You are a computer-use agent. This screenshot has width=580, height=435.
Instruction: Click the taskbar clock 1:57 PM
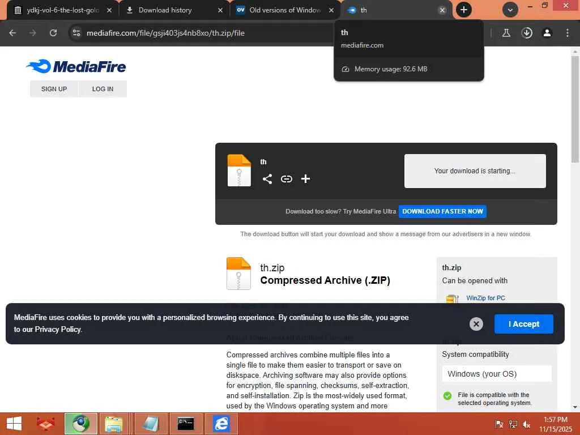click(555, 420)
